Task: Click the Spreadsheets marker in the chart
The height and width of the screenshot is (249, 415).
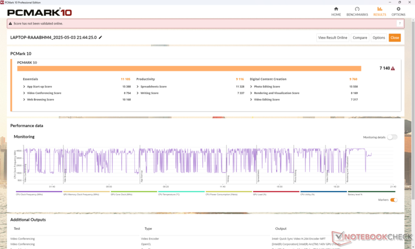Action: [258, 176]
